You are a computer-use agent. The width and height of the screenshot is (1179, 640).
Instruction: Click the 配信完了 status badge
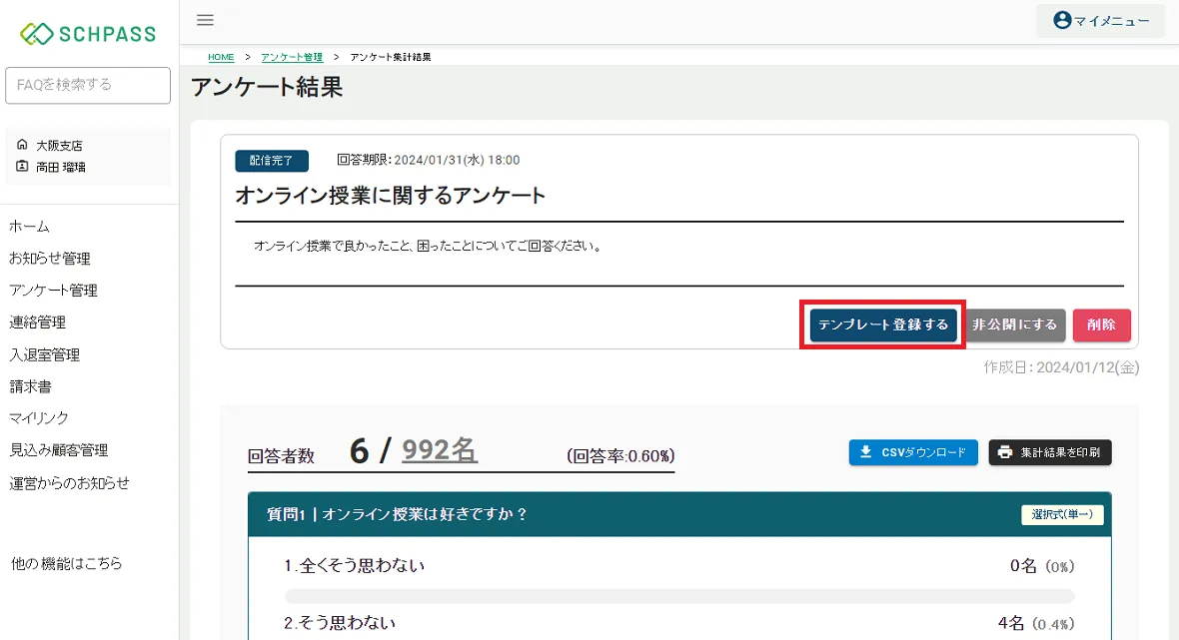click(272, 160)
